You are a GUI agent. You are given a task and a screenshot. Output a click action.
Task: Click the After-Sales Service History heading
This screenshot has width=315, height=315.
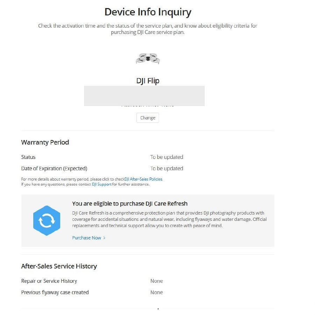coord(59,266)
